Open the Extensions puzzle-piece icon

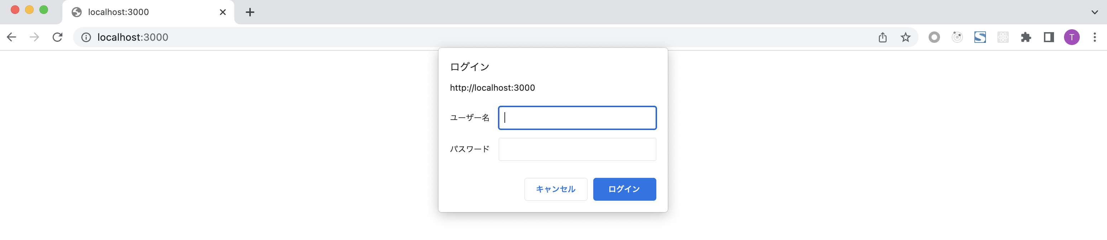(1026, 37)
